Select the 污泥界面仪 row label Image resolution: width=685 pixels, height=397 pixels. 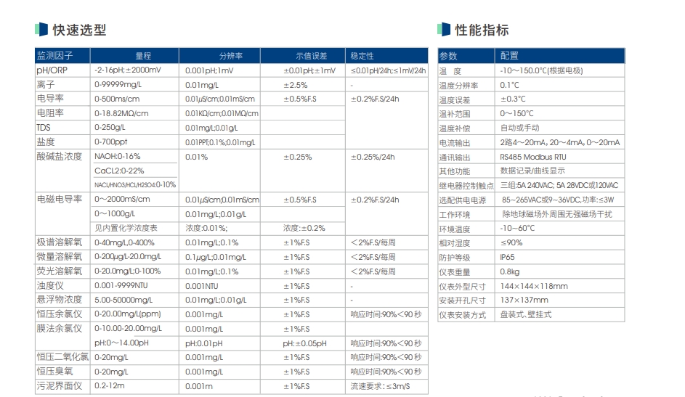click(60, 385)
